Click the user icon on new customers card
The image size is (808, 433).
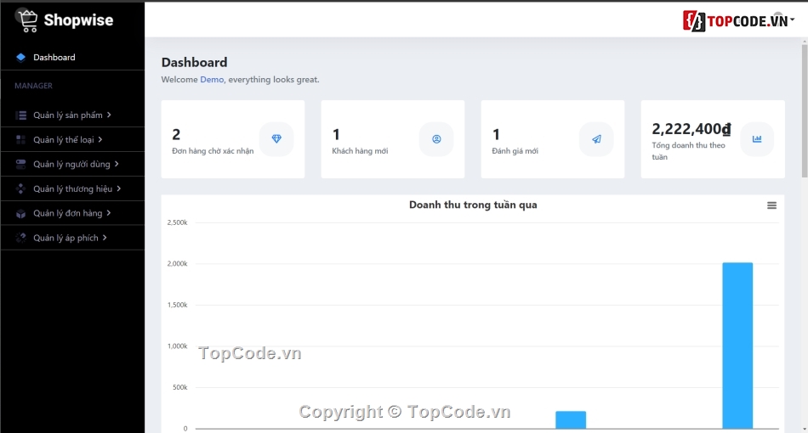click(x=436, y=139)
